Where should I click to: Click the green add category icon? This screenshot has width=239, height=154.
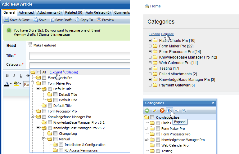[x=147, y=111]
